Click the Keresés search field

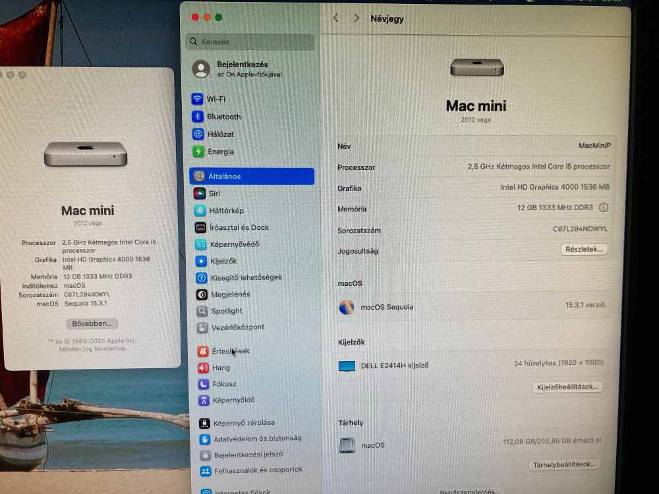click(250, 41)
